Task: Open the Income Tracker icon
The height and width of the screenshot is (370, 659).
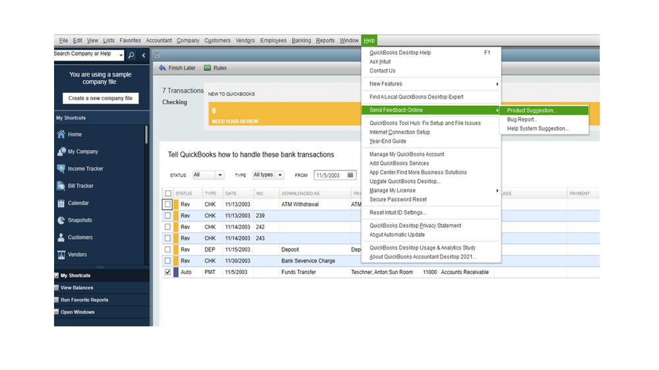Action: tap(61, 169)
